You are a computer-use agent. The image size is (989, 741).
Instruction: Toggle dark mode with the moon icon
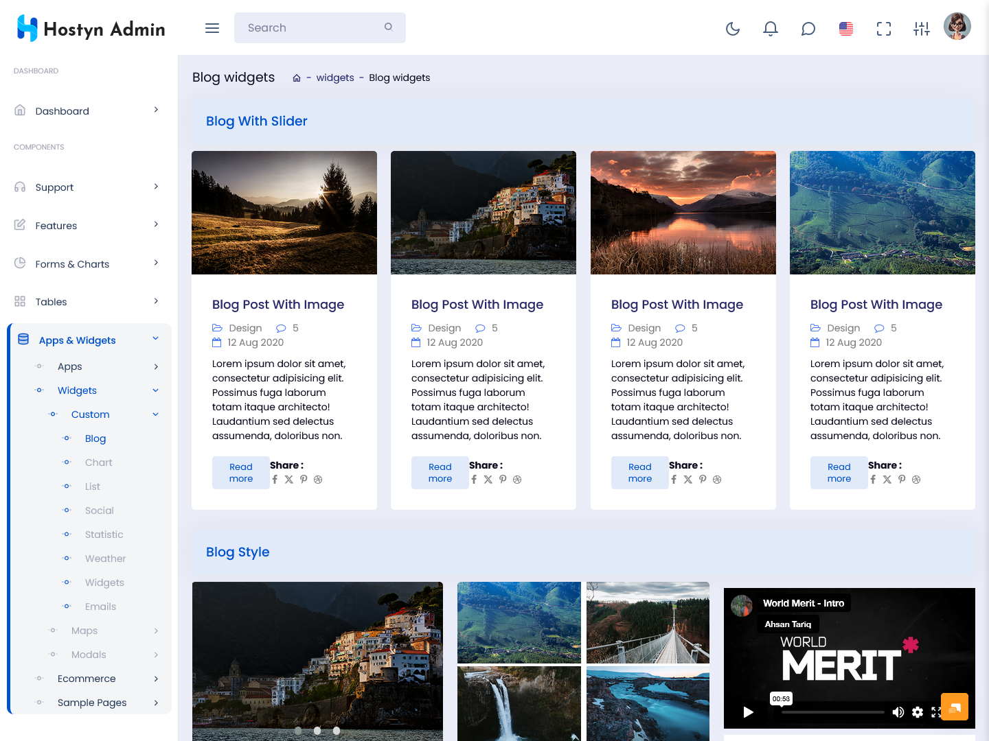coord(733,29)
